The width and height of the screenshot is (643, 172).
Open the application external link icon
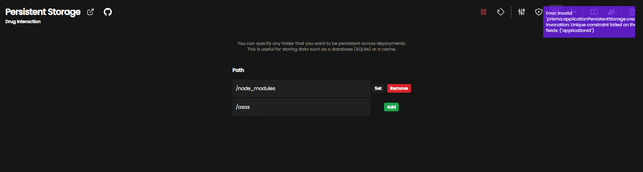click(91, 12)
